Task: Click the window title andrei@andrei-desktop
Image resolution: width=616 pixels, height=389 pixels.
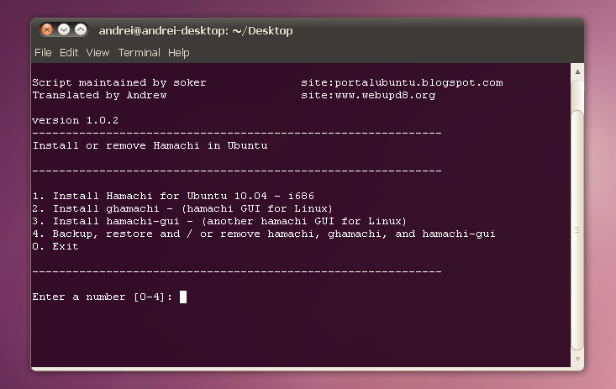Action: click(196, 30)
